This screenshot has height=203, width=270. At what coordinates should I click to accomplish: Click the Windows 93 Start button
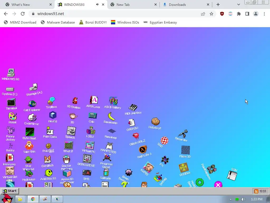tap(10, 191)
